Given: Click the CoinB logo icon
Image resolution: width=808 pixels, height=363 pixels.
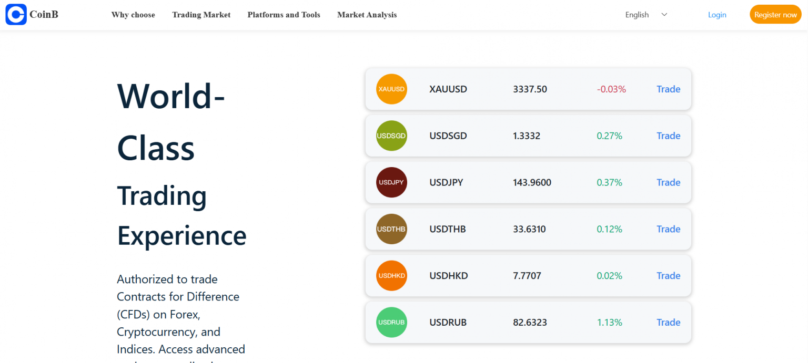Looking at the screenshot, I should 16,15.
